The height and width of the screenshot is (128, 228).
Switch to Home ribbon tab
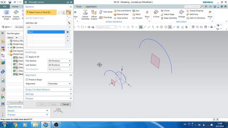click(x=15, y=7)
